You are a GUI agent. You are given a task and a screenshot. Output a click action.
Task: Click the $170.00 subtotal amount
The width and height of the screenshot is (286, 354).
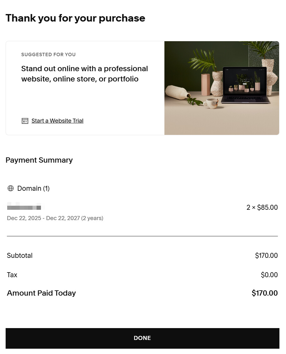click(266, 255)
